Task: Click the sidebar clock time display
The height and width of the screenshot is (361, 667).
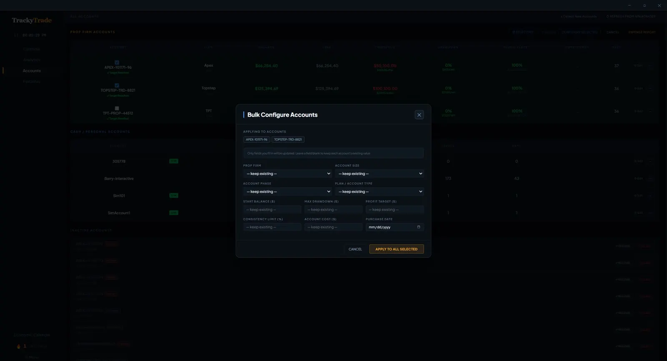Action: [34, 35]
